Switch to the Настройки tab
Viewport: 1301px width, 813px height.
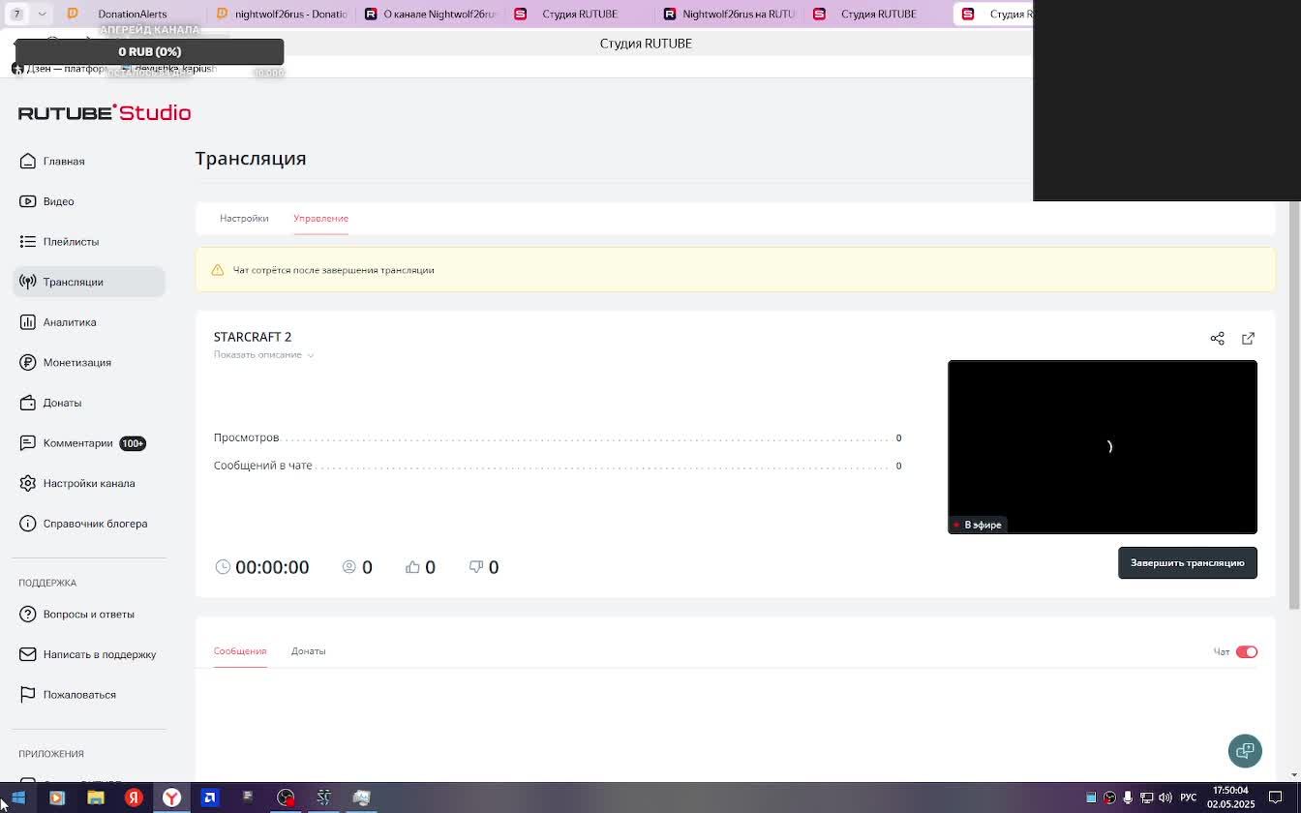click(x=244, y=218)
